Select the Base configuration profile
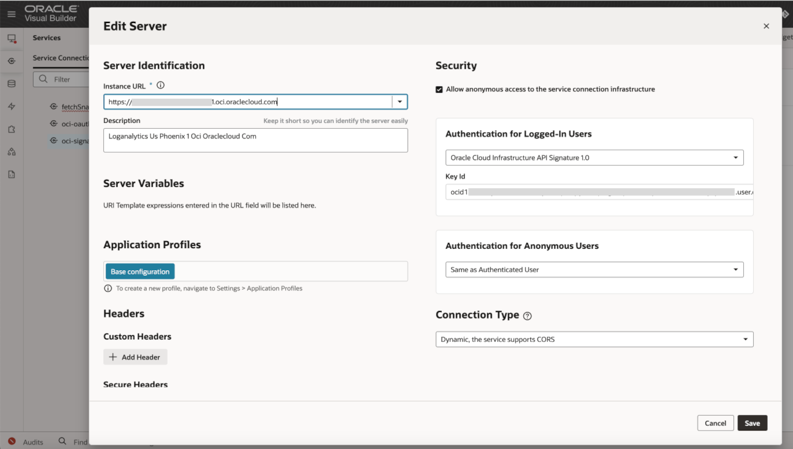This screenshot has height=449, width=793. point(140,272)
